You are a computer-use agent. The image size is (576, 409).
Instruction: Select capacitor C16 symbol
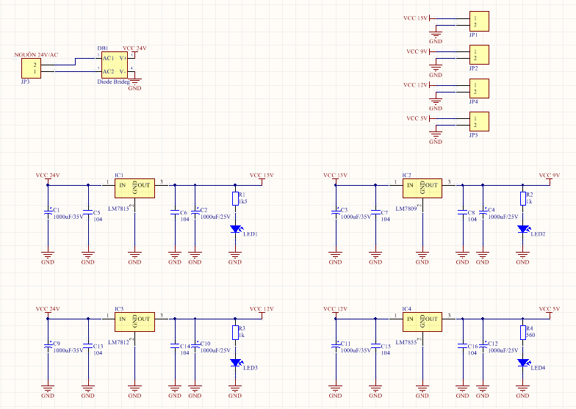click(463, 345)
